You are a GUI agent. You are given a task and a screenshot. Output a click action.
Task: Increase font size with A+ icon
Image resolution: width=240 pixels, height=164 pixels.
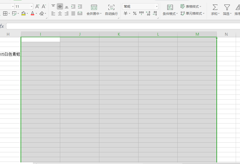pyautogui.click(x=37, y=6)
